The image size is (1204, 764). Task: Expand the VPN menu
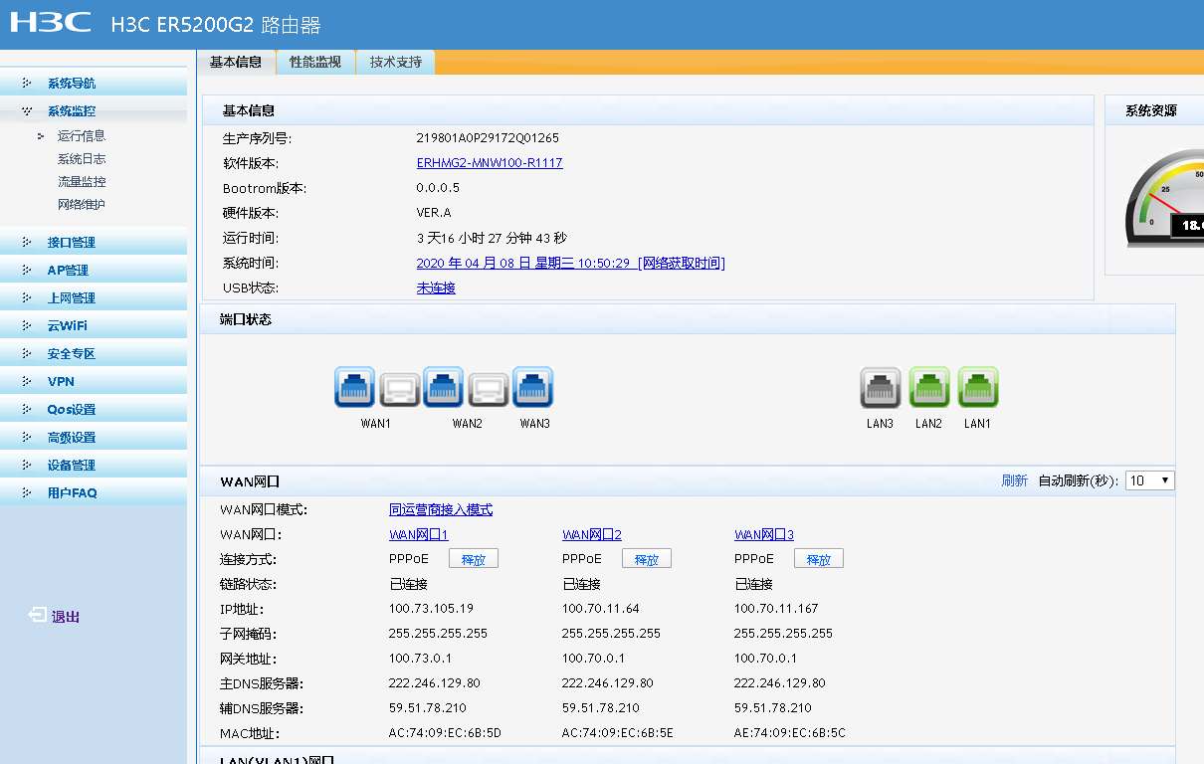pos(94,382)
